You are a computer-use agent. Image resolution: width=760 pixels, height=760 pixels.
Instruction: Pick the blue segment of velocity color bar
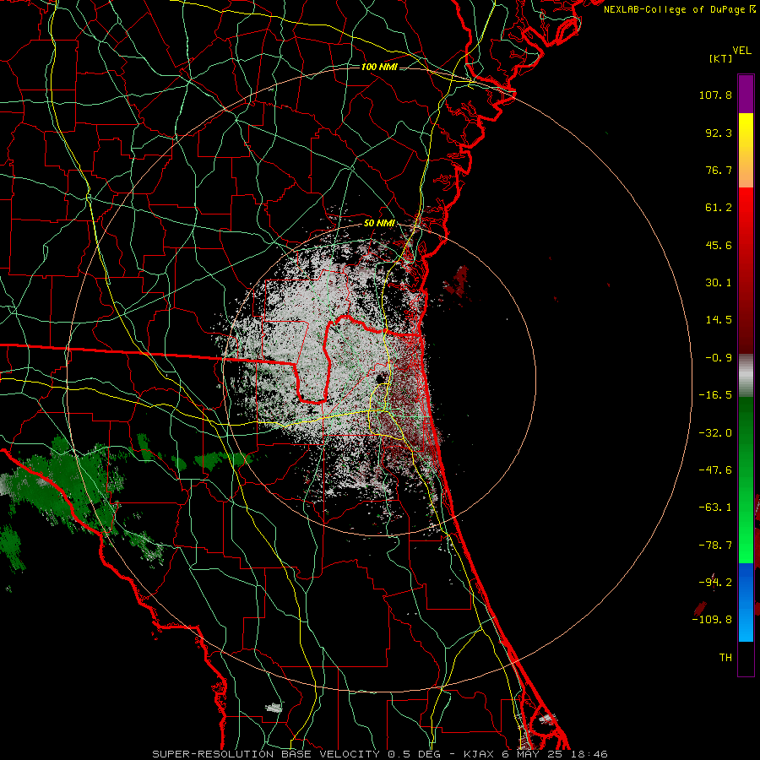coord(746,602)
